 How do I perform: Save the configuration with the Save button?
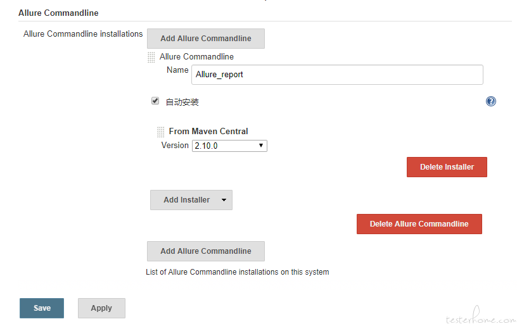click(42, 308)
